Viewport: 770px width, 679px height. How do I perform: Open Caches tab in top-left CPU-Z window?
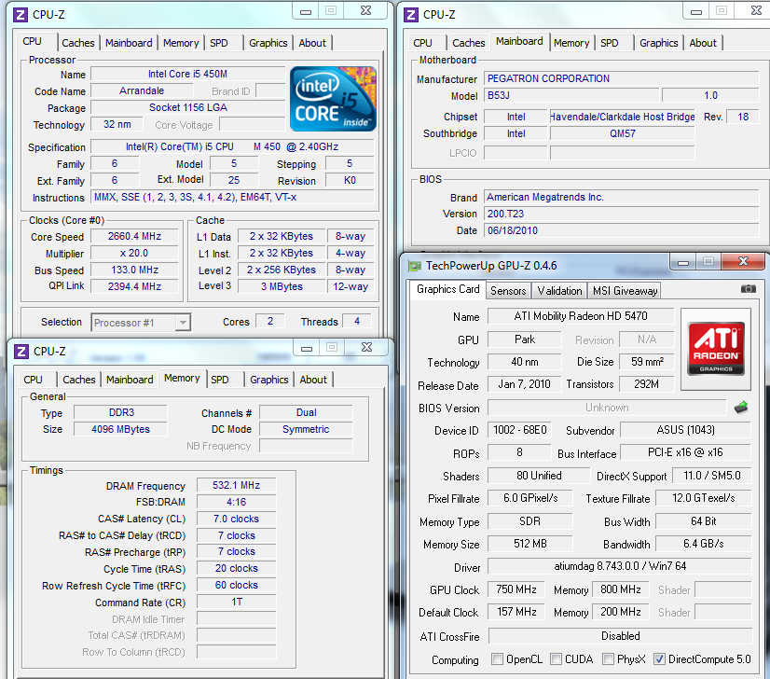click(x=78, y=43)
